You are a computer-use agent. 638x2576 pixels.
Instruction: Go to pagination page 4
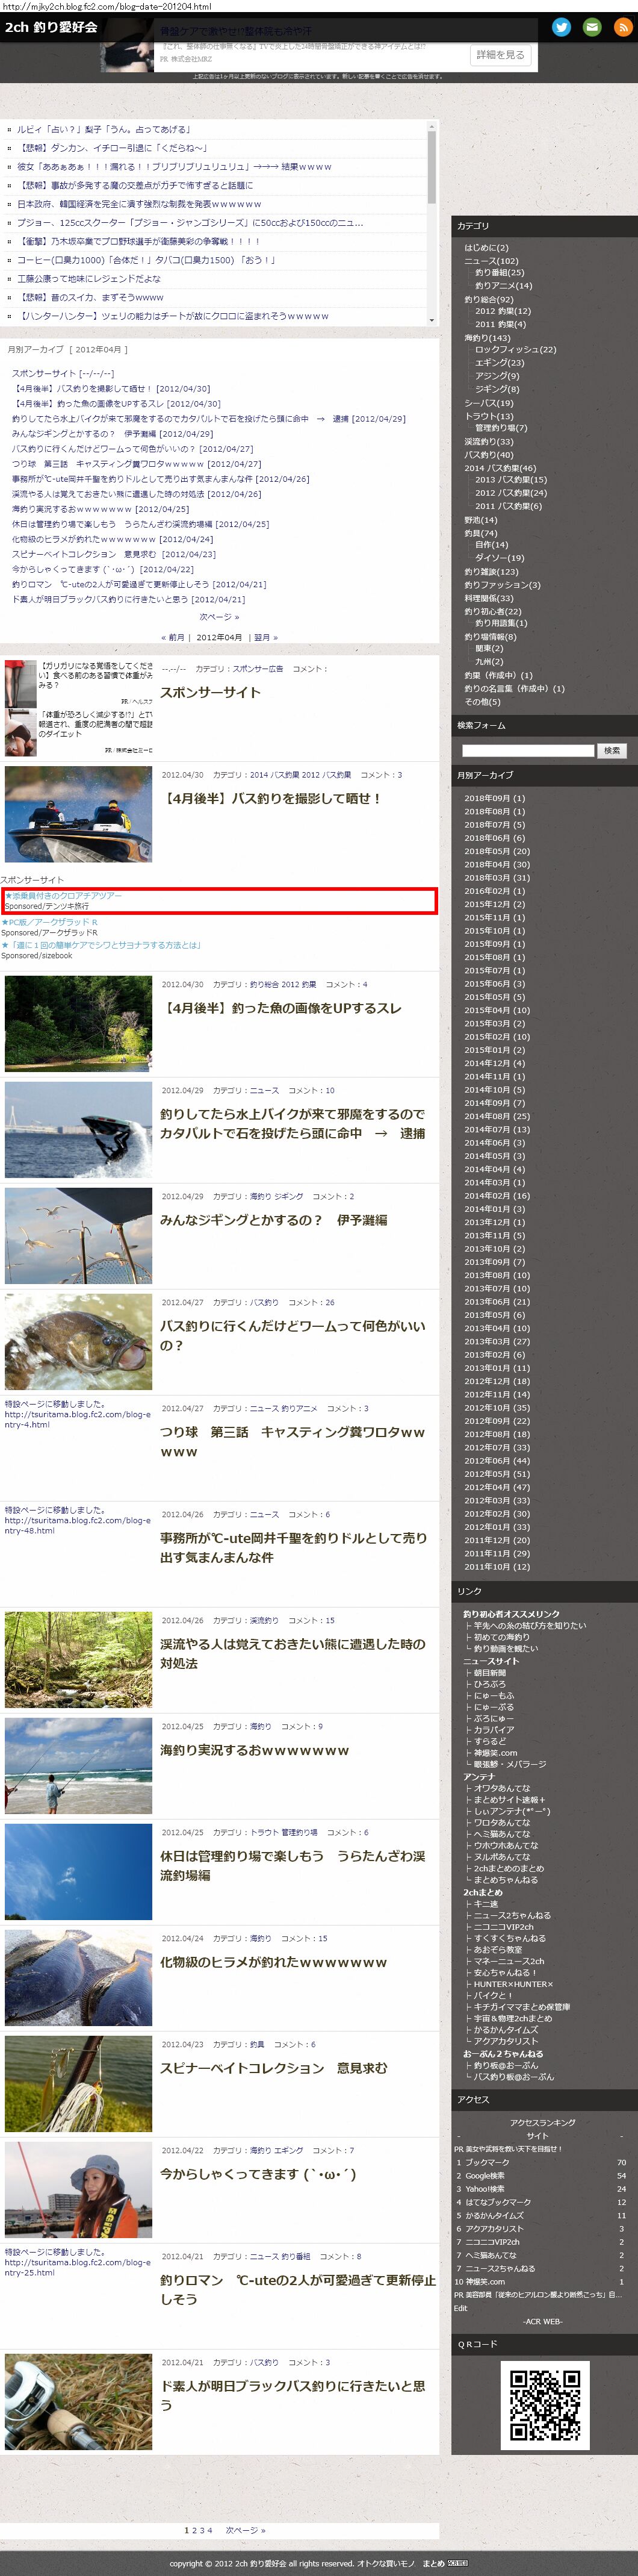[x=210, y=2530]
